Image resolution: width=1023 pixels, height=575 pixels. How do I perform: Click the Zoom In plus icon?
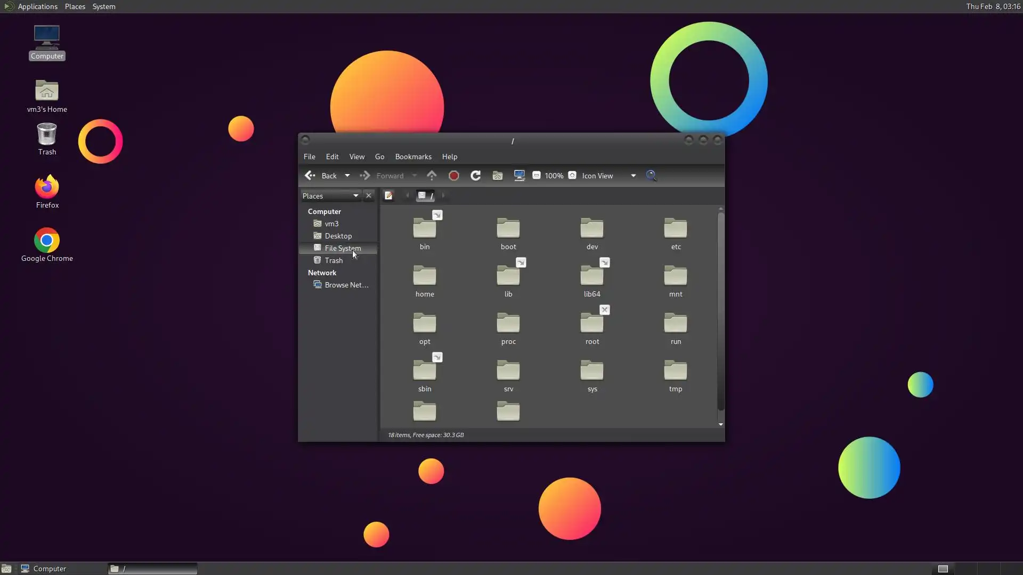coord(572,176)
